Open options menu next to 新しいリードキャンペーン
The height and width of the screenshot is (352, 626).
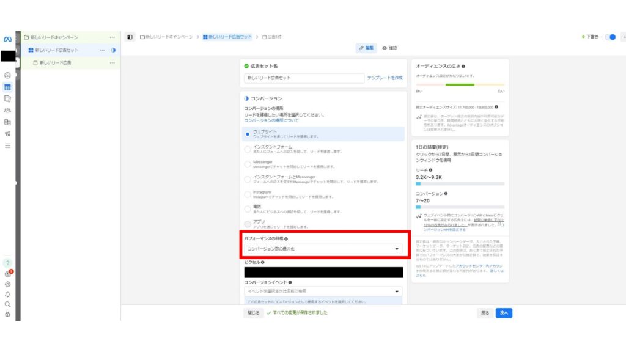(x=112, y=37)
